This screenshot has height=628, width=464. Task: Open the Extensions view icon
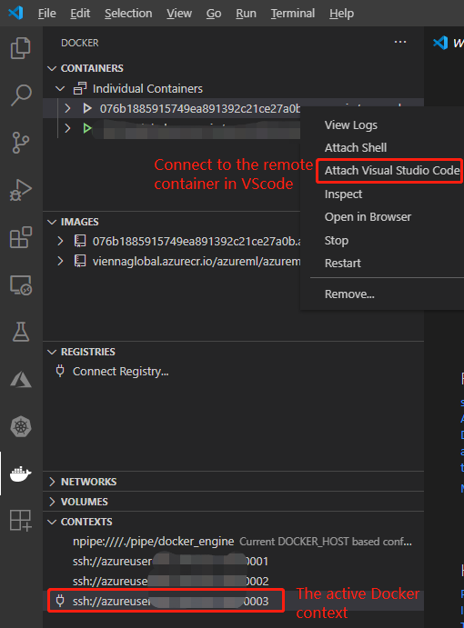click(20, 237)
